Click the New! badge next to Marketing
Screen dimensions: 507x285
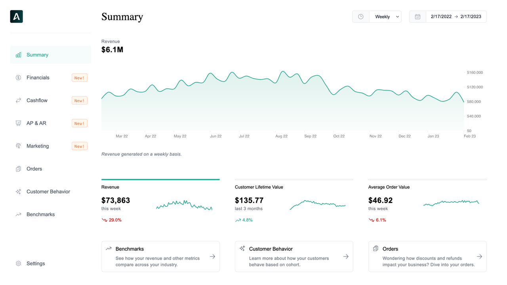tap(80, 146)
